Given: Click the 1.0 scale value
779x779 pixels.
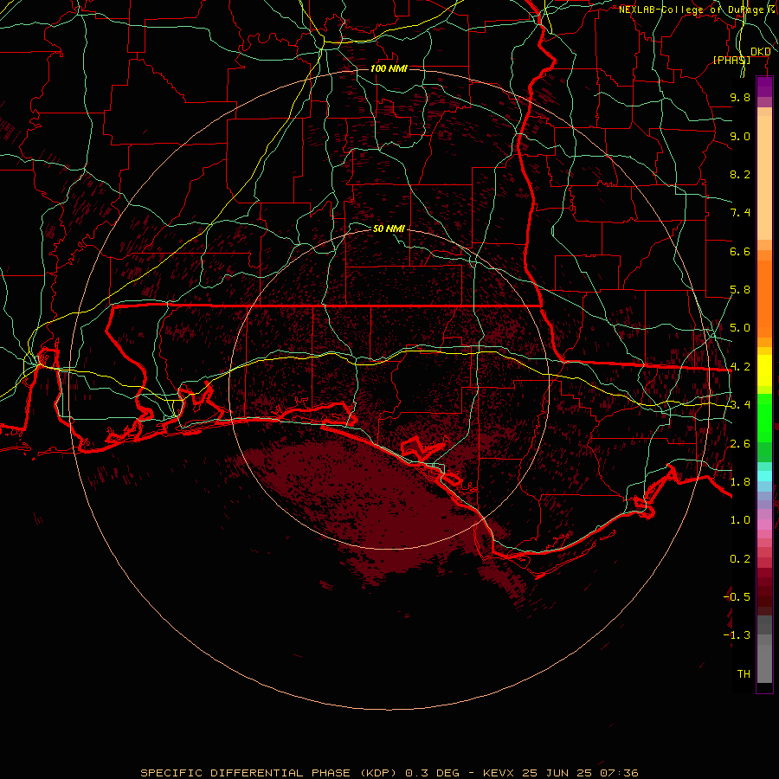Looking at the screenshot, I should point(740,520).
